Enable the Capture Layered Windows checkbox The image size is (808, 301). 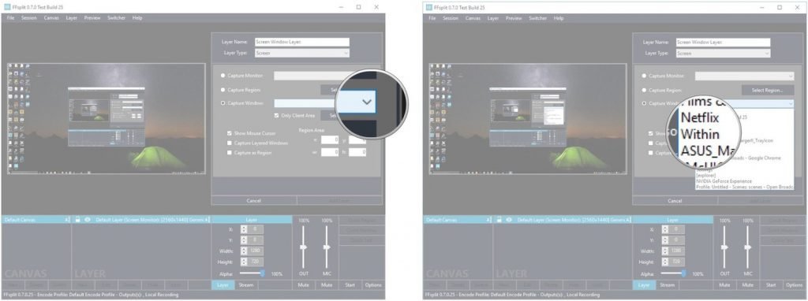click(x=230, y=143)
